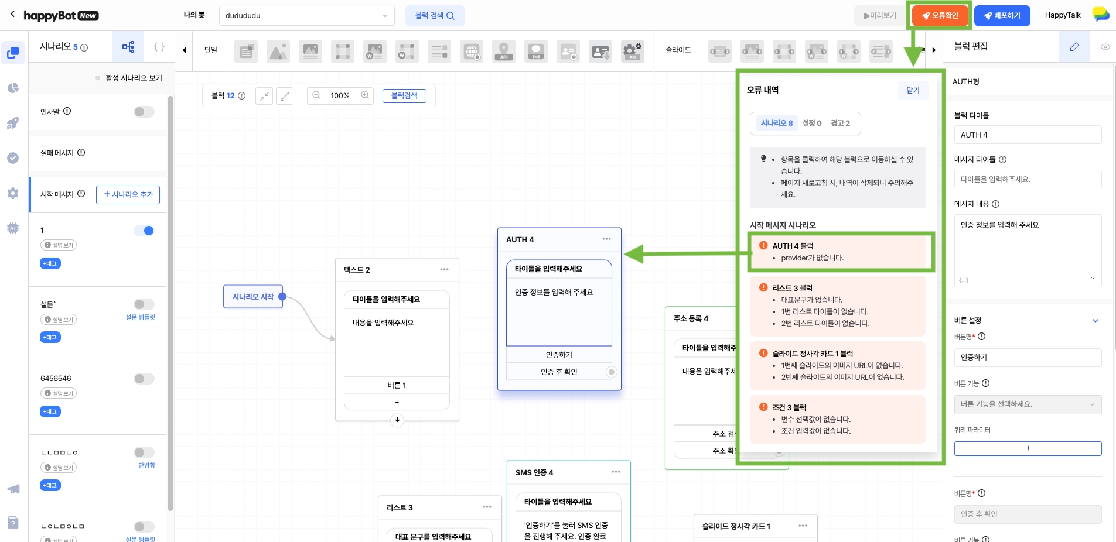Switch to the 설정 0 error tab
Viewport: 1116px width, 542px height.
point(812,123)
